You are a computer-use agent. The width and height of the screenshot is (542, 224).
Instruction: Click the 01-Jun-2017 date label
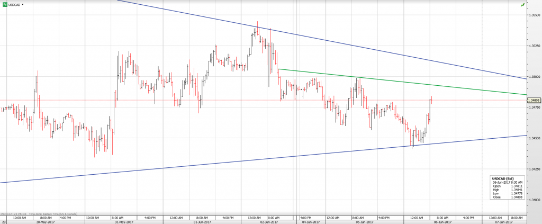(202, 222)
